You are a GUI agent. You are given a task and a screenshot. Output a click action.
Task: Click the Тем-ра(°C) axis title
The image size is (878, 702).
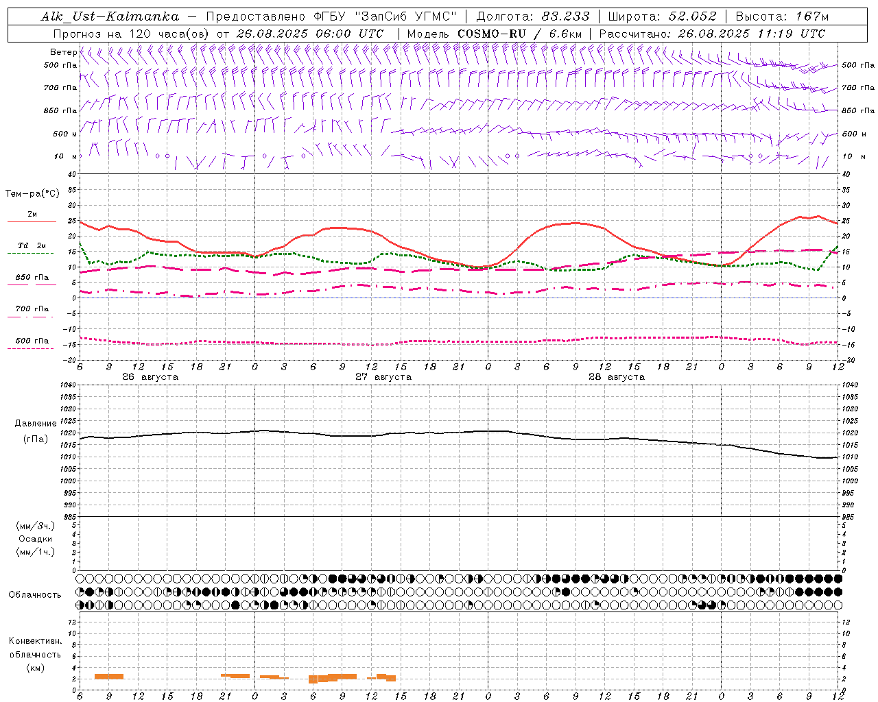[x=32, y=194]
